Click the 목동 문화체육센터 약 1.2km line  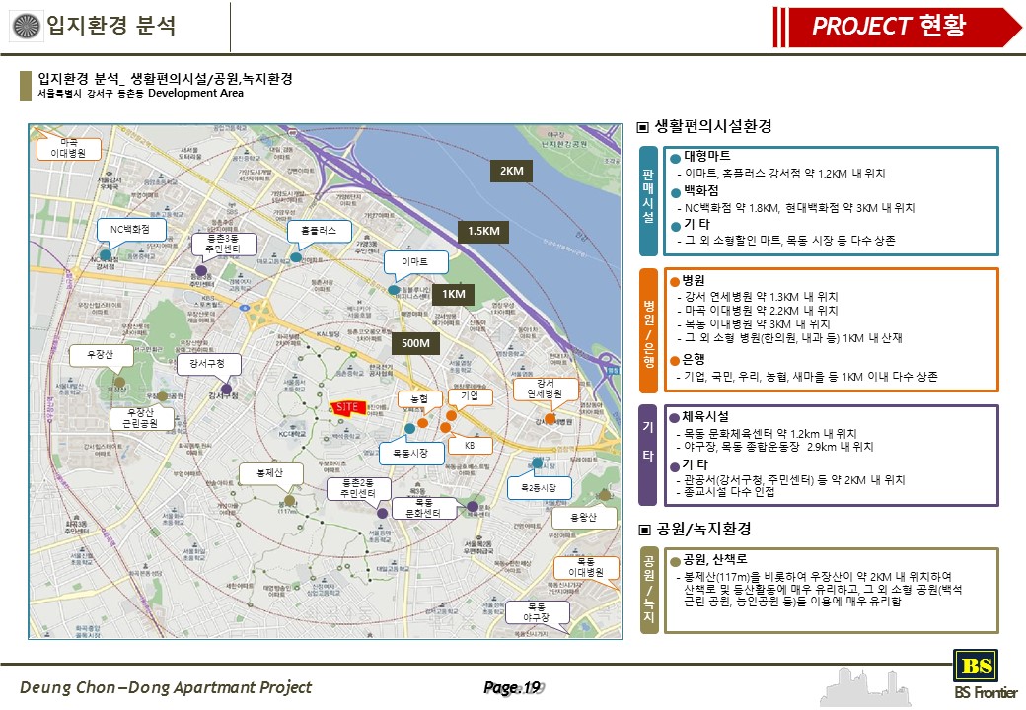pos(767,434)
